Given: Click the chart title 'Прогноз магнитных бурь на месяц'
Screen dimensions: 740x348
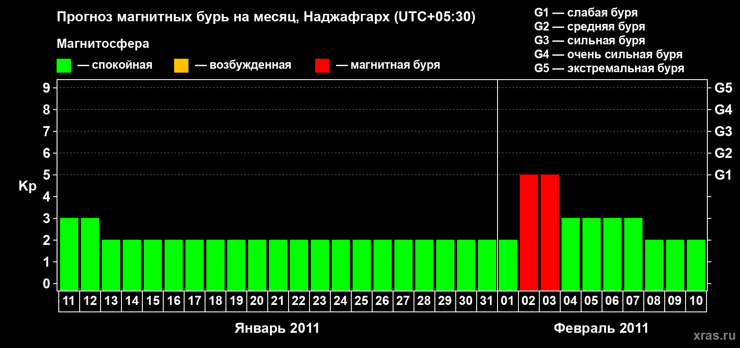Looking at the screenshot, I should (178, 17).
